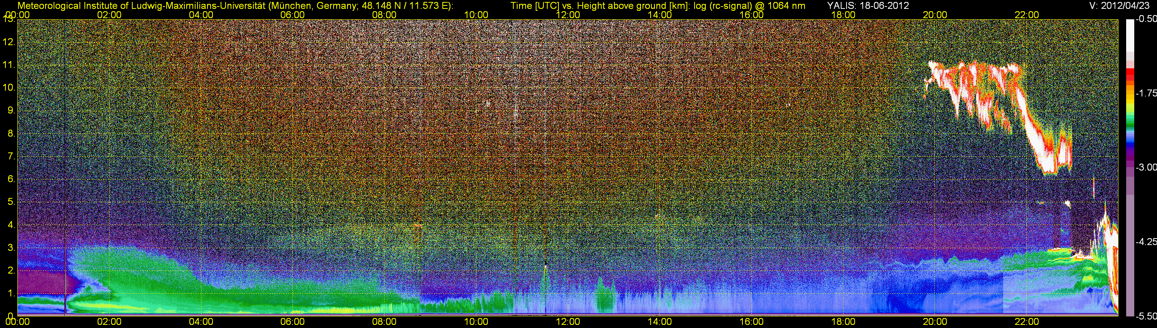
Task: Select the 4. km height axis label
Action: [x=11, y=225]
